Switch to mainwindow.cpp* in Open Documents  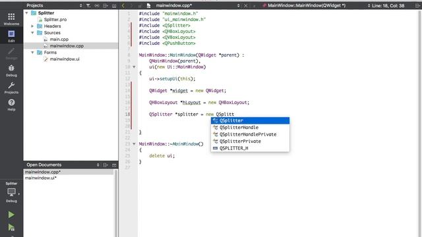point(69,172)
